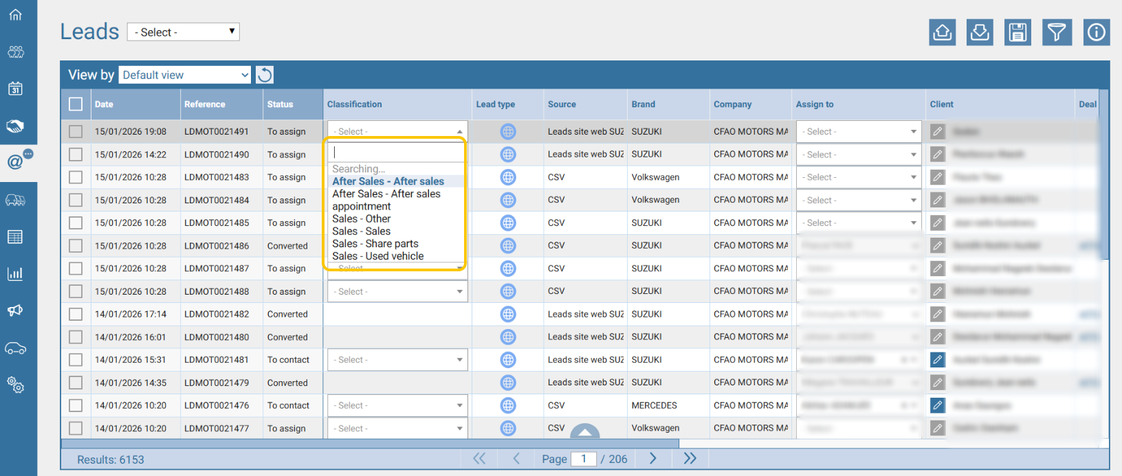The height and width of the screenshot is (476, 1122).
Task: Open the handshake deals icon in sidebar
Action: [15, 126]
